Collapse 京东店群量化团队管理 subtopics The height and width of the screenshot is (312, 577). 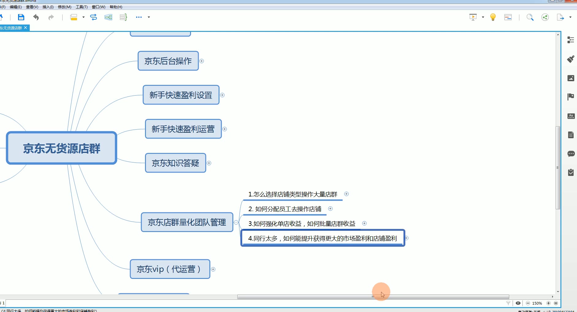coord(236,222)
